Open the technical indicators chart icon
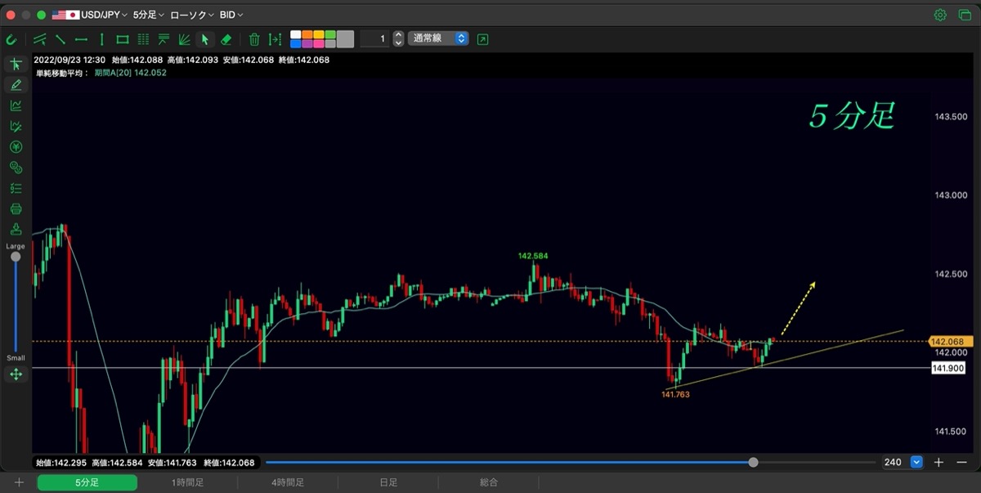 [x=16, y=105]
